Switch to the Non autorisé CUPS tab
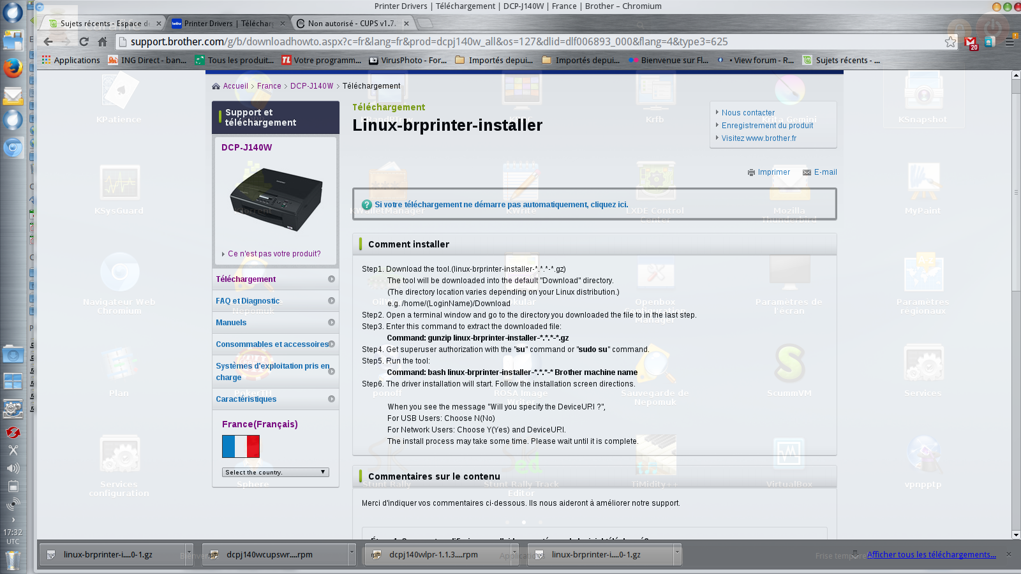This screenshot has height=574, width=1021. (351, 24)
